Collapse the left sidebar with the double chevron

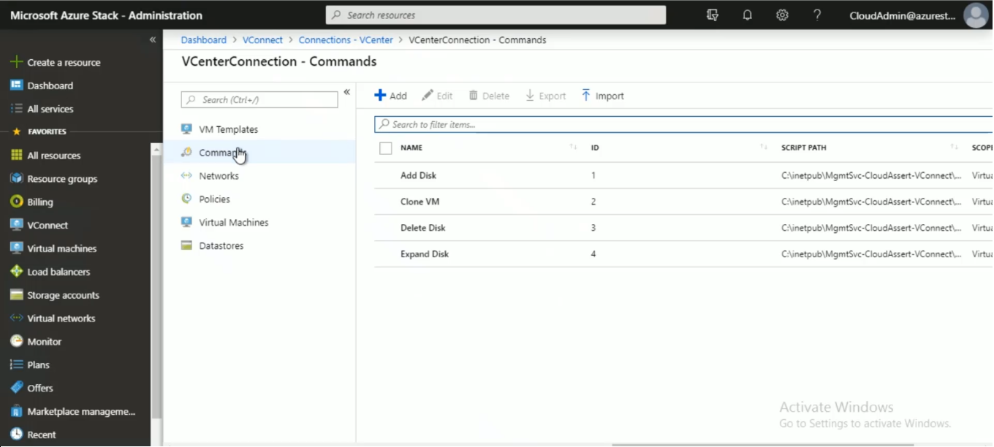(x=153, y=39)
